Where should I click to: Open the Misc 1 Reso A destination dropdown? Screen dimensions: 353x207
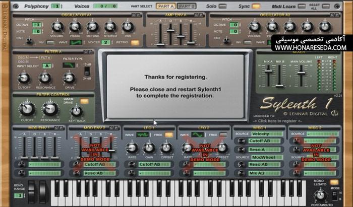click(x=265, y=150)
